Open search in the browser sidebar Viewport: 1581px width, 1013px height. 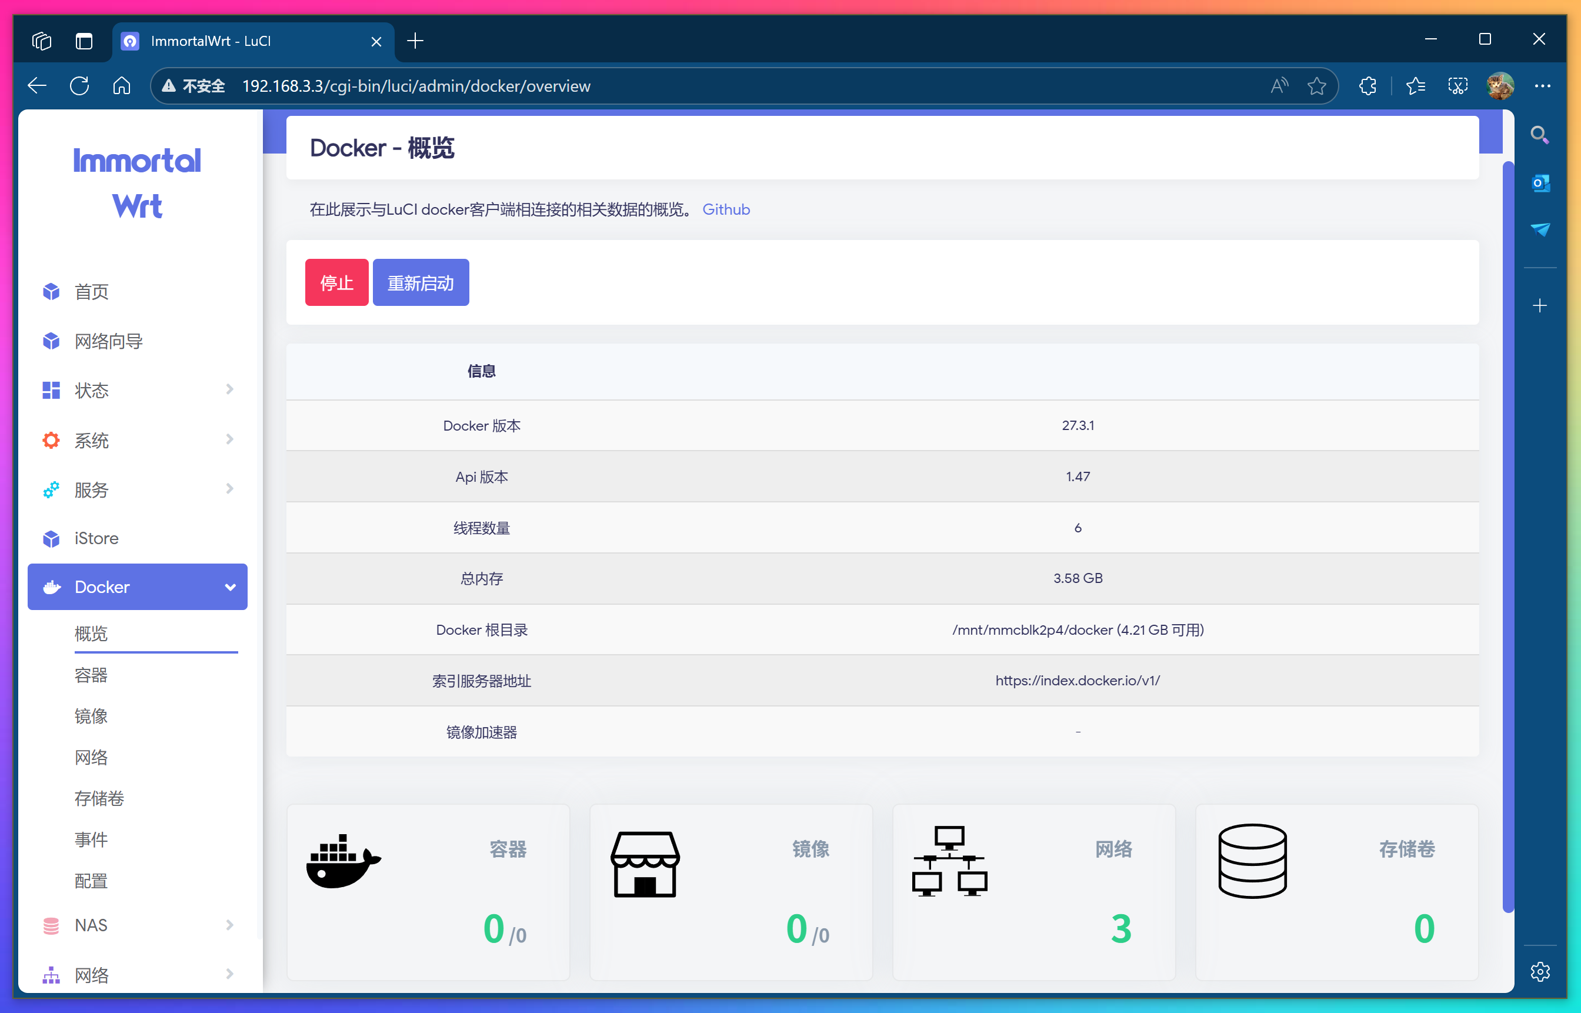[x=1541, y=134]
